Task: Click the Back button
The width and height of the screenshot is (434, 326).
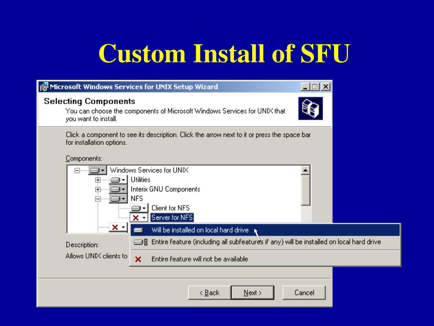Action: [209, 293]
